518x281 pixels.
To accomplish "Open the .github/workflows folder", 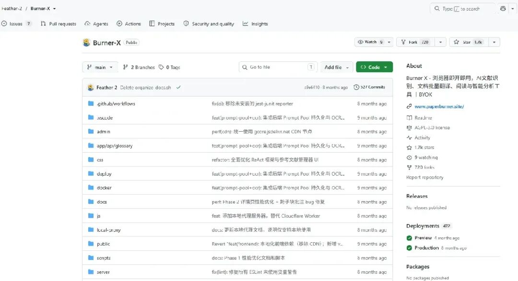I will [116, 103].
